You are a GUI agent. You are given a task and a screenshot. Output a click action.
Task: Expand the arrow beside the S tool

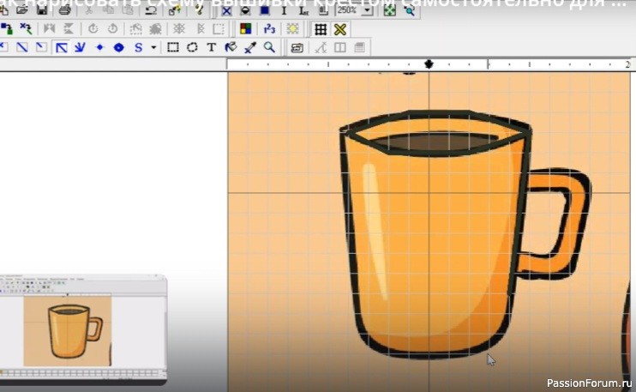[153, 47]
